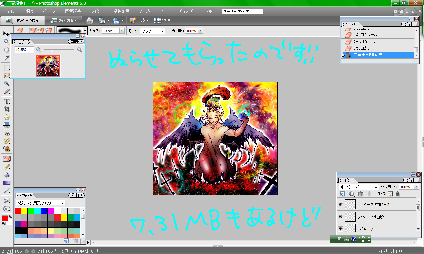Click the Navigator zoom slider handle
The height and width of the screenshot is (254, 424).
coord(52,51)
